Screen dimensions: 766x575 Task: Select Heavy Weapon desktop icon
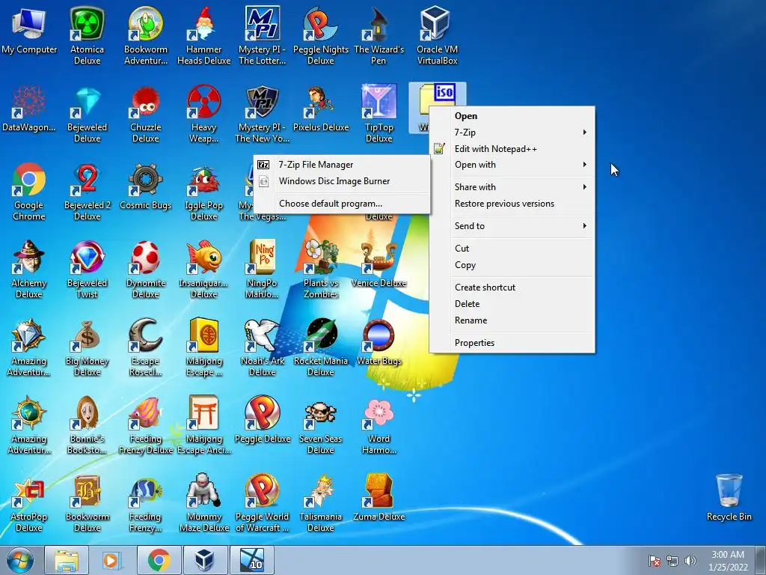click(203, 114)
